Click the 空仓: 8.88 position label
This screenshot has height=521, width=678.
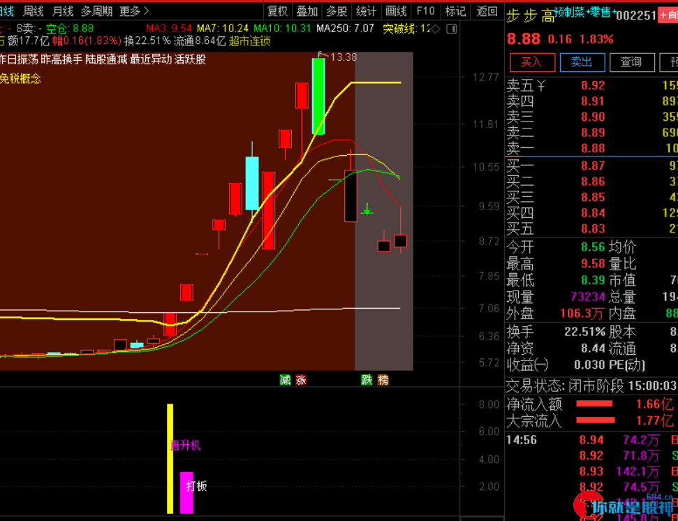(x=70, y=29)
